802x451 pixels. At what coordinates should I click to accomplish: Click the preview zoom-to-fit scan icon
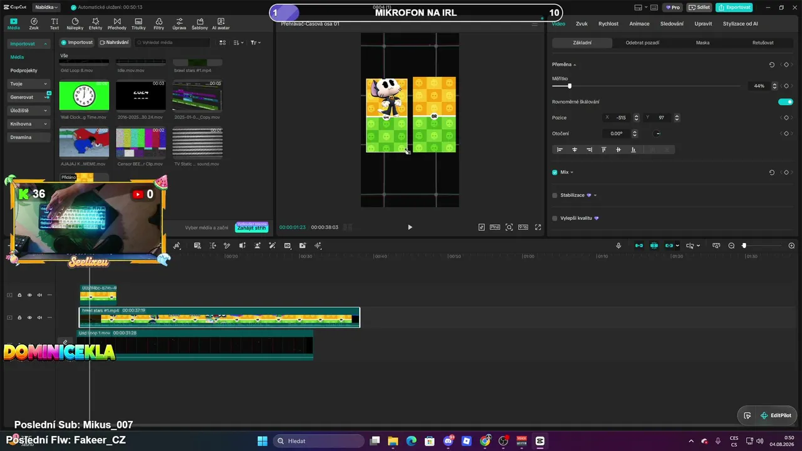click(x=509, y=227)
